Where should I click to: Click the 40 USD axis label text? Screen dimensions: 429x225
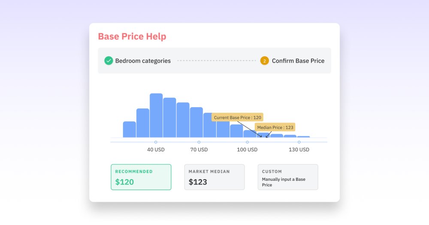(x=156, y=150)
